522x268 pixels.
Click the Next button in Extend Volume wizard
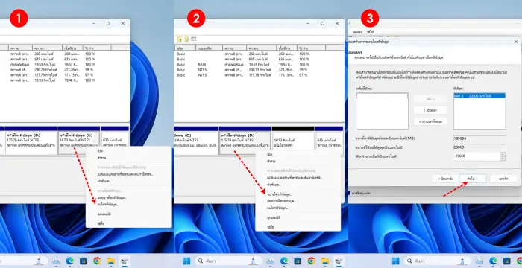click(x=473, y=179)
